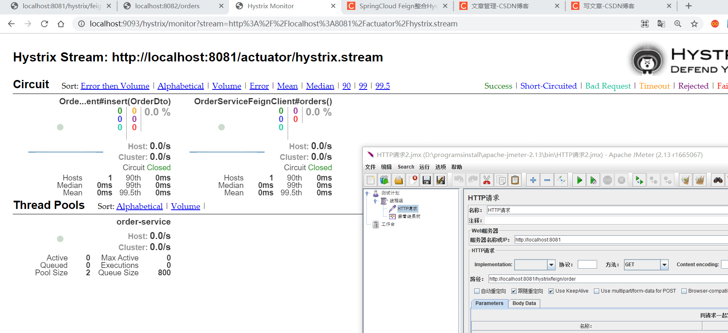
Task: Collapse 测试计划 tree node handle
Action: pos(367,193)
